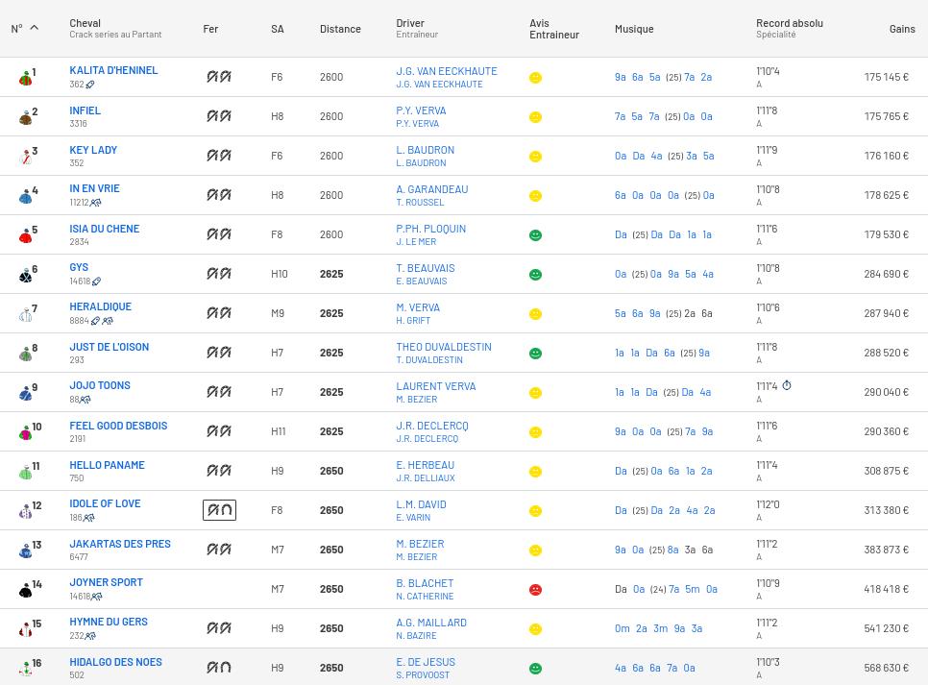Click the boxed horseshoe icon for IDOLE OF LOVE
This screenshot has height=685, width=928.
(x=219, y=510)
